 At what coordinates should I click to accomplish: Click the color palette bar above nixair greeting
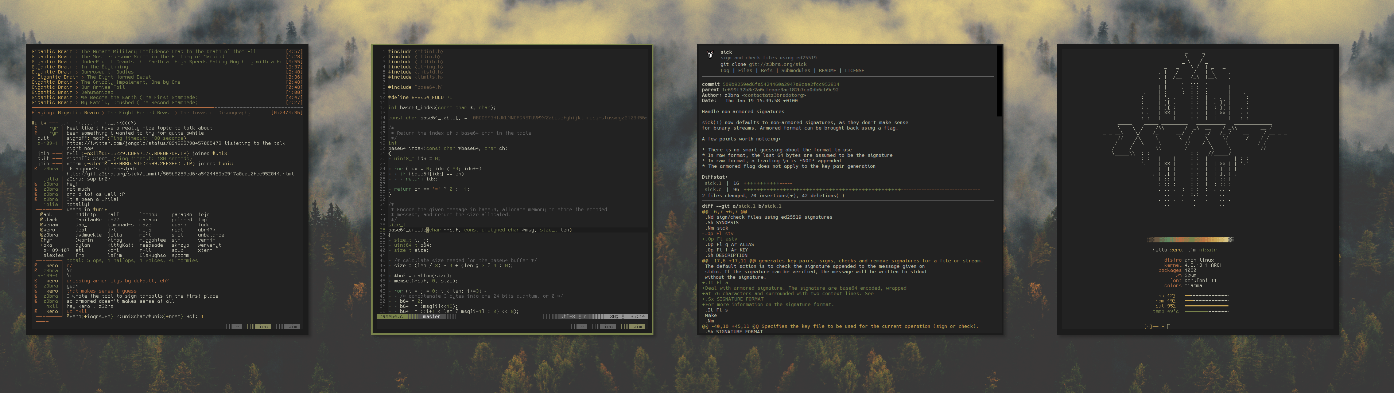(x=1190, y=240)
